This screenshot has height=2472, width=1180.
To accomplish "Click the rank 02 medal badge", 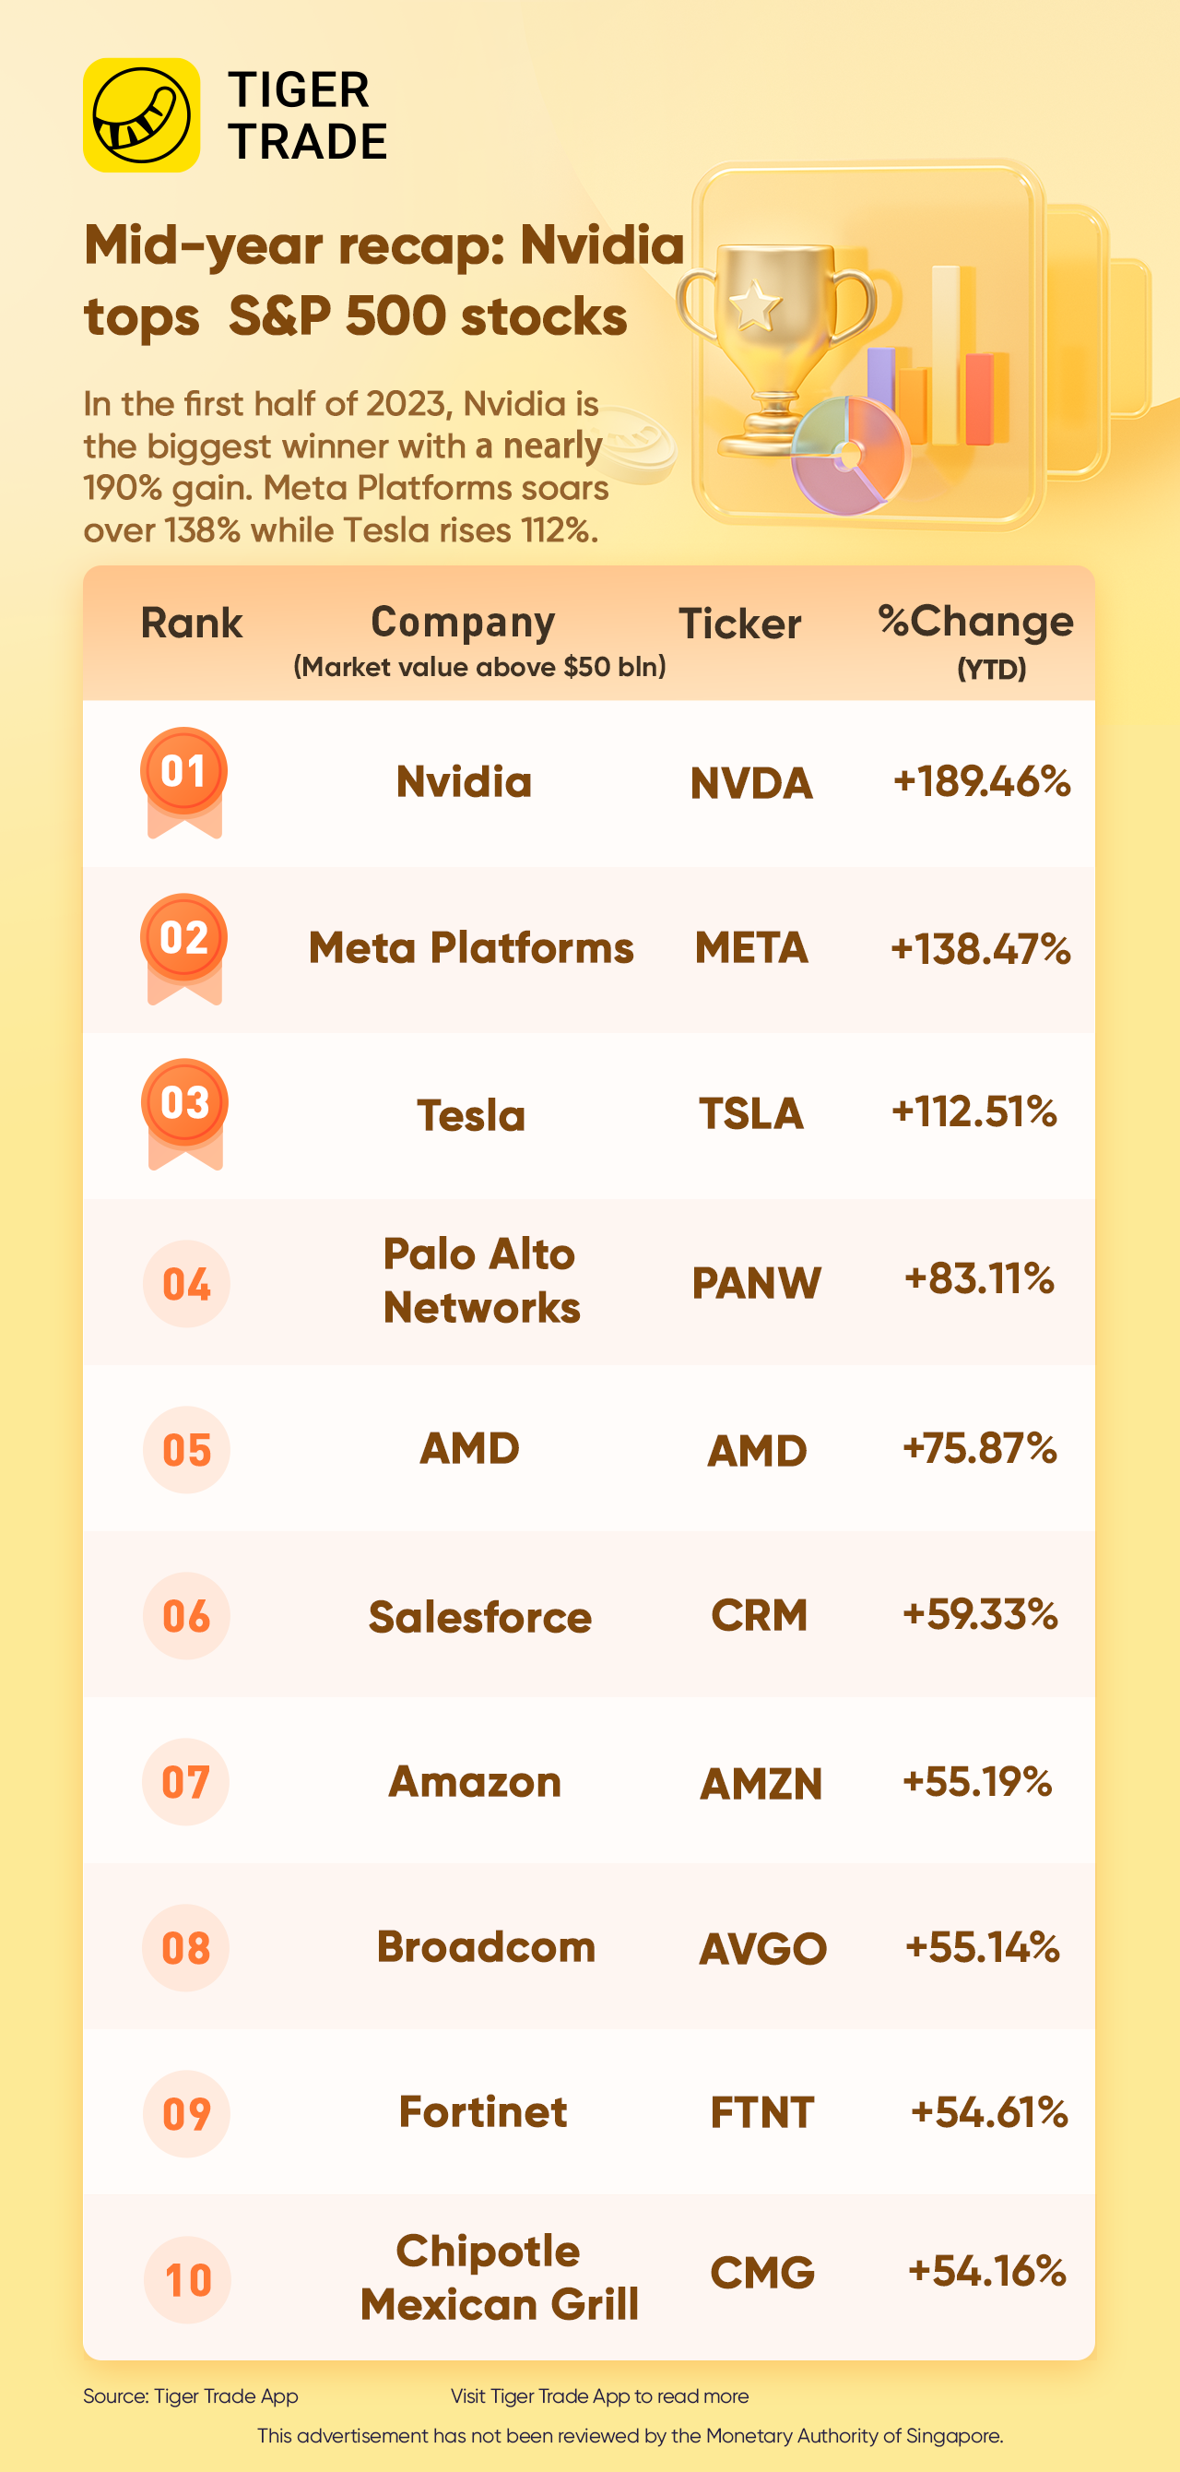I will point(184,944).
